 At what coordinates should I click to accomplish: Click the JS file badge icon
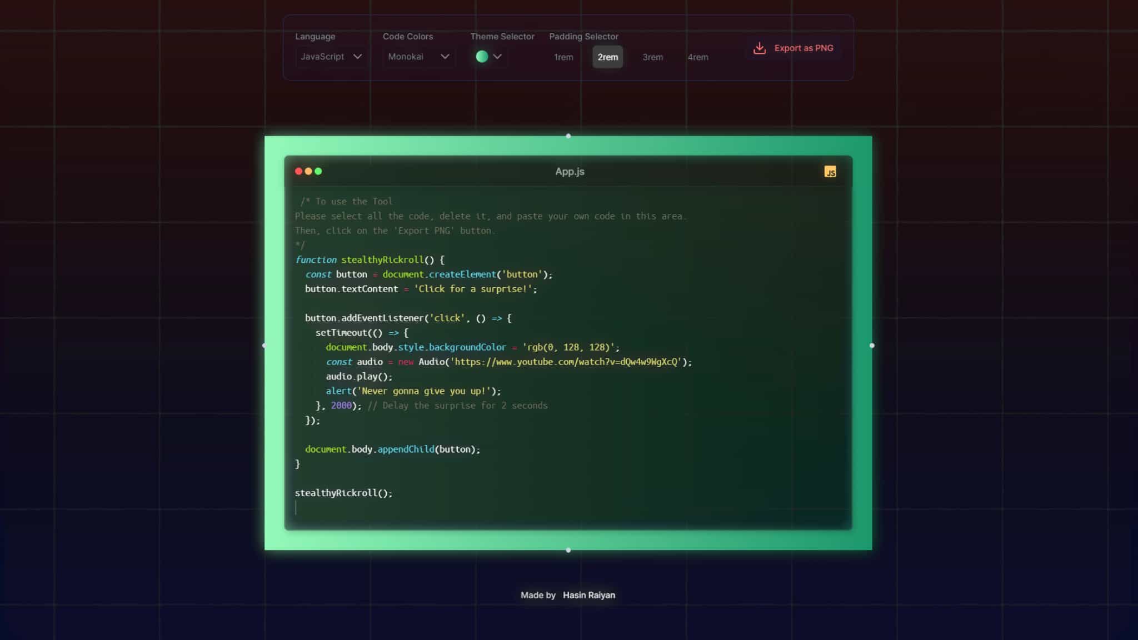[830, 172]
